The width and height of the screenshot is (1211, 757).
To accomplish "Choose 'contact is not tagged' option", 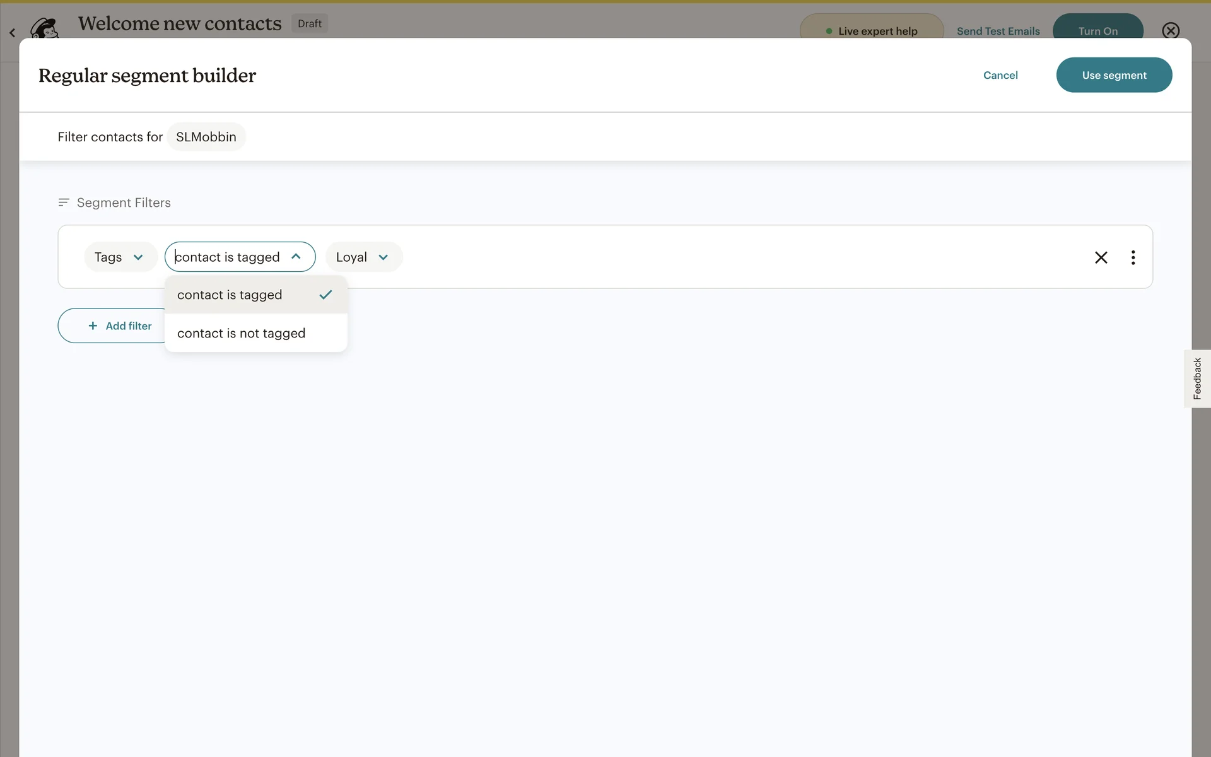I will pyautogui.click(x=242, y=333).
